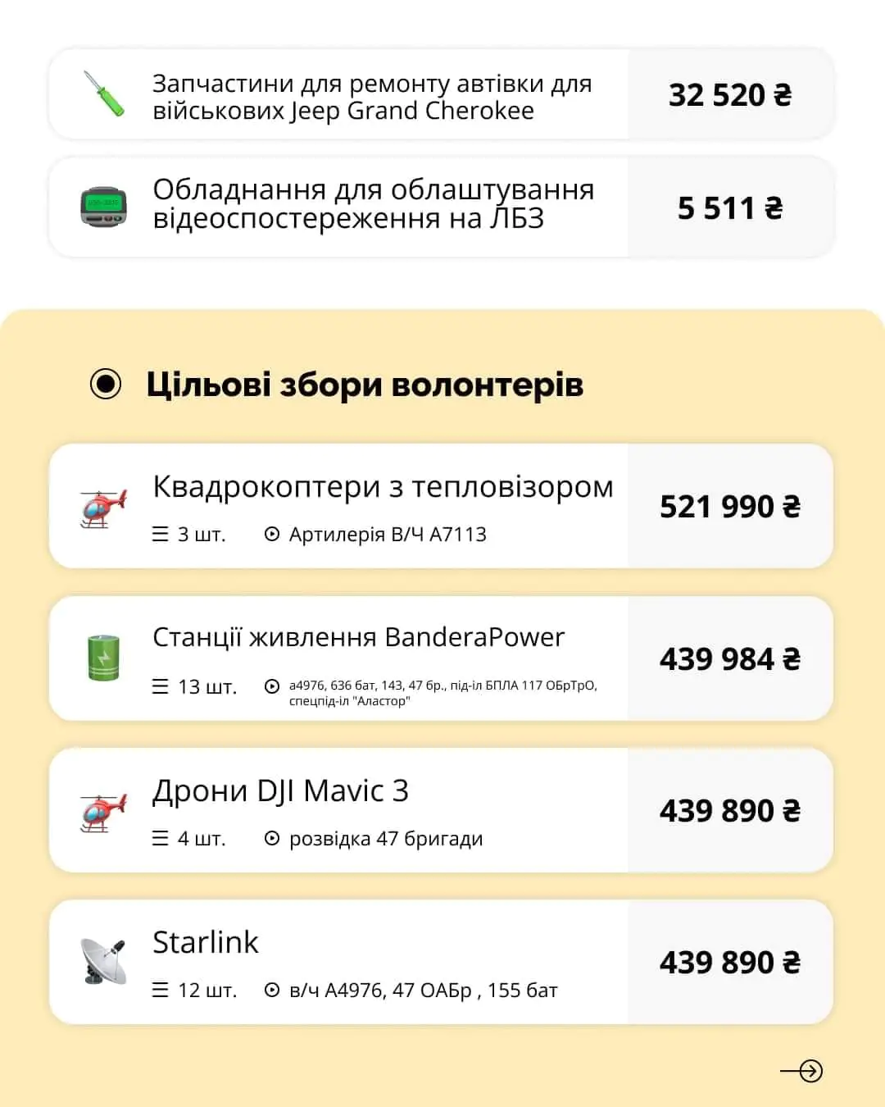
Task: Click the Цільові збори волонтерів heading
Action: click(x=365, y=384)
